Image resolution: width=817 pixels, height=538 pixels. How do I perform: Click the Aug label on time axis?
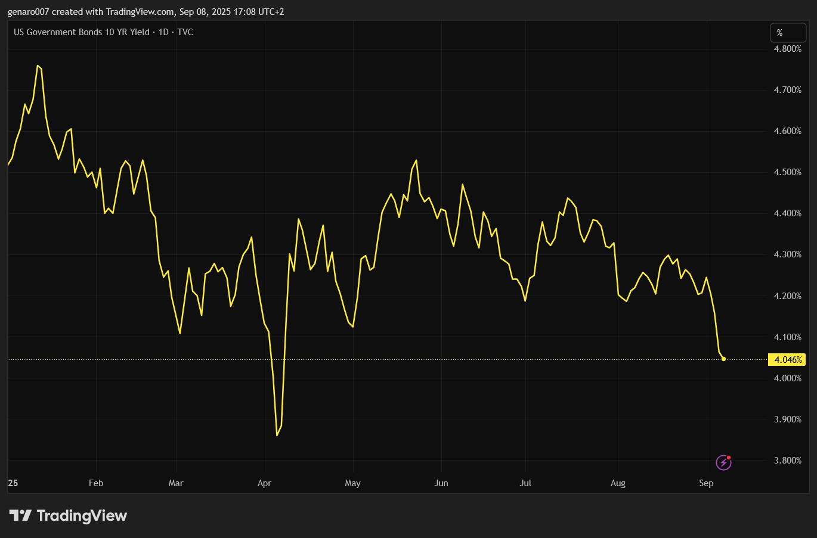pos(618,483)
